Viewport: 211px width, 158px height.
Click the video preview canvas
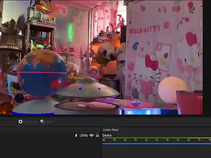tap(102, 57)
